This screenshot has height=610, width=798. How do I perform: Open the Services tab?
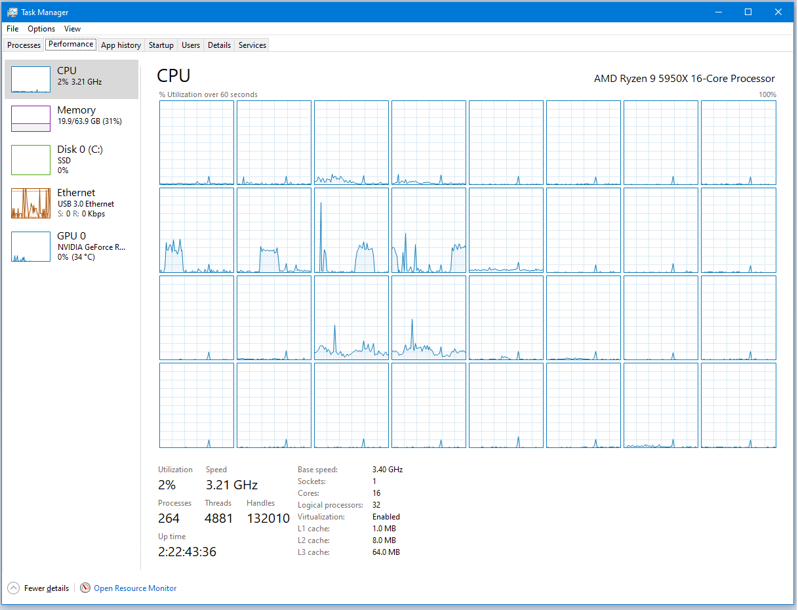tap(252, 45)
